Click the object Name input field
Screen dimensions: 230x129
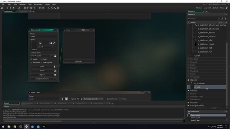[43, 37]
